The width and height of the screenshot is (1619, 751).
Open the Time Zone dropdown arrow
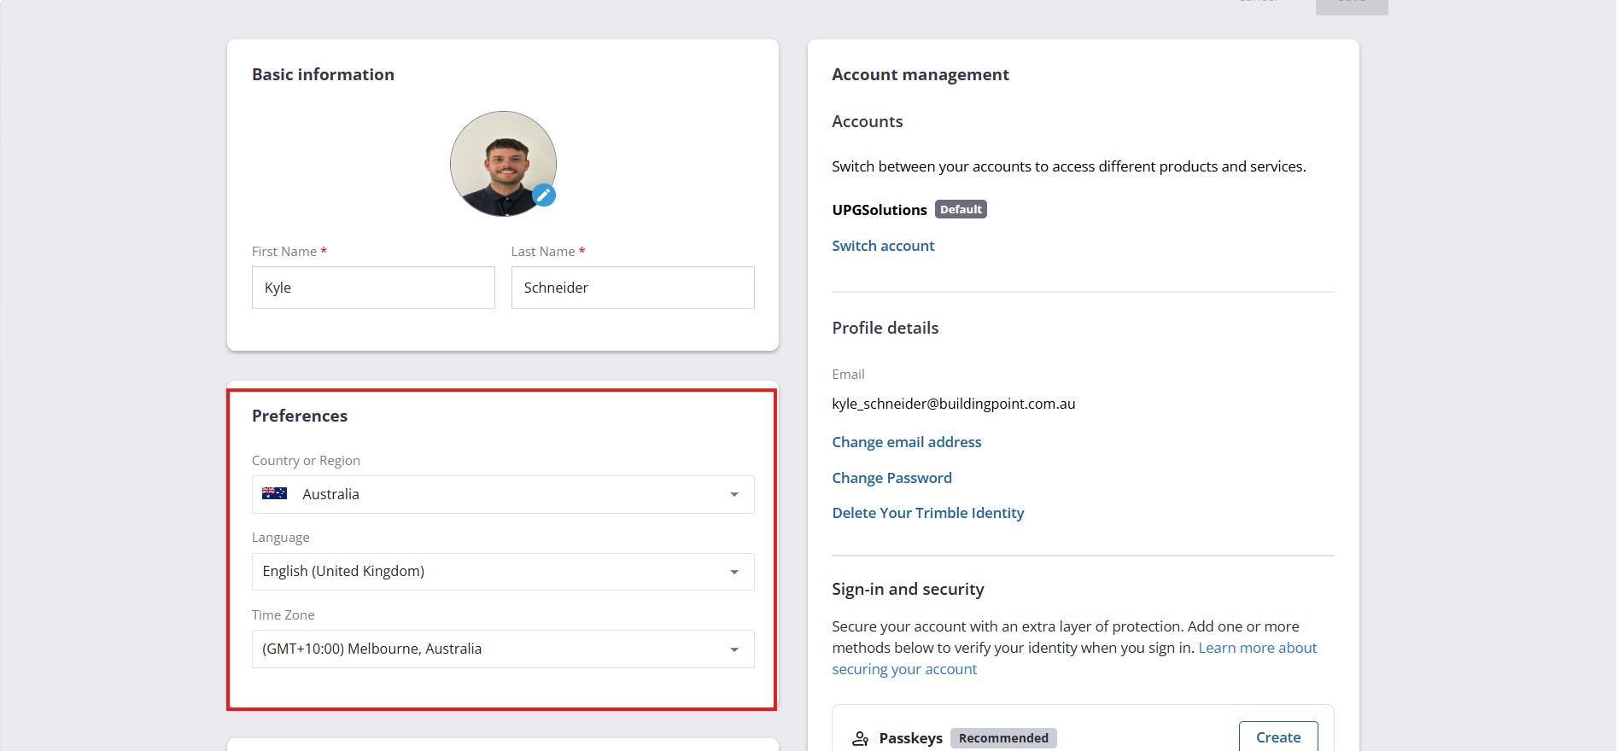(x=734, y=649)
